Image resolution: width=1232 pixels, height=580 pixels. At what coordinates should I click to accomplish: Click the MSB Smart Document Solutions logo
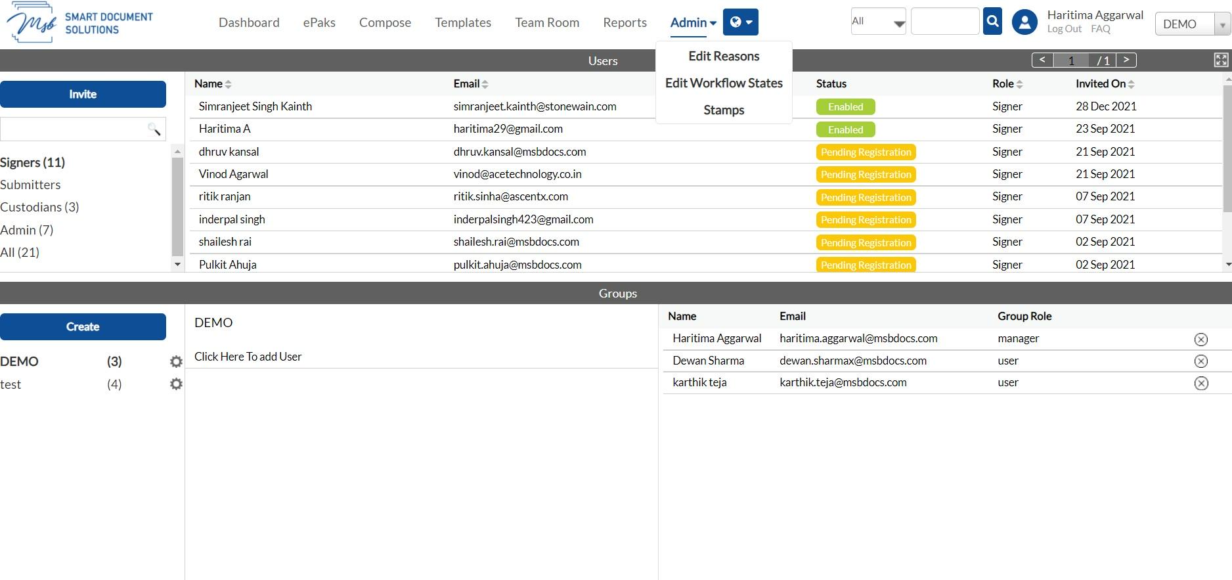coord(79,23)
